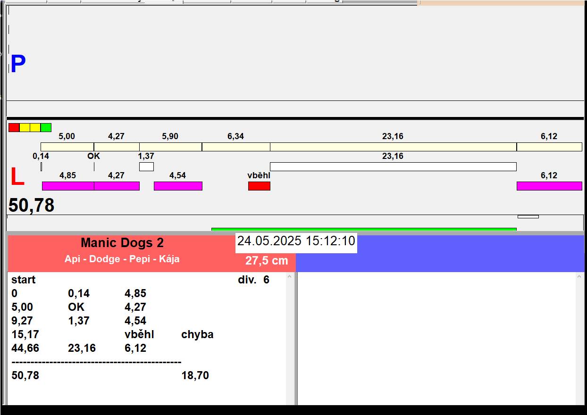Click the white 1,37 changeover box
Image resolution: width=587 pixels, height=415 pixels.
click(146, 166)
